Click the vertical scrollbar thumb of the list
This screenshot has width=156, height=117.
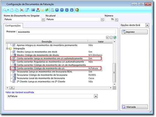coord(114,73)
